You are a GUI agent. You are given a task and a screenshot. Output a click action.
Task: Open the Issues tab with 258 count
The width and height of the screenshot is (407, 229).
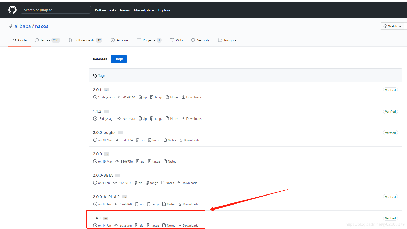[47, 40]
